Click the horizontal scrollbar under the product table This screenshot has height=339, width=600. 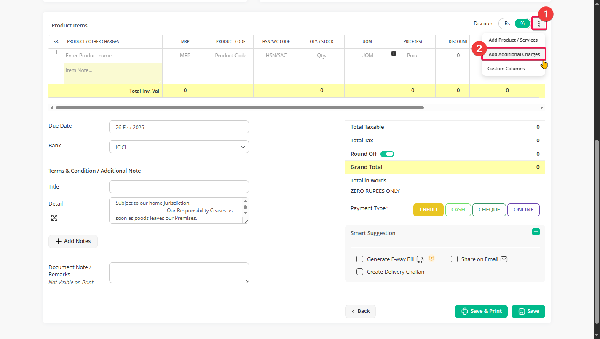pos(240,108)
